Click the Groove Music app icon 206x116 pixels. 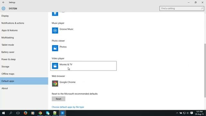pos(55,30)
